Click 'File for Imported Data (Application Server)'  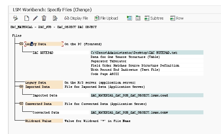click(x=105, y=87)
